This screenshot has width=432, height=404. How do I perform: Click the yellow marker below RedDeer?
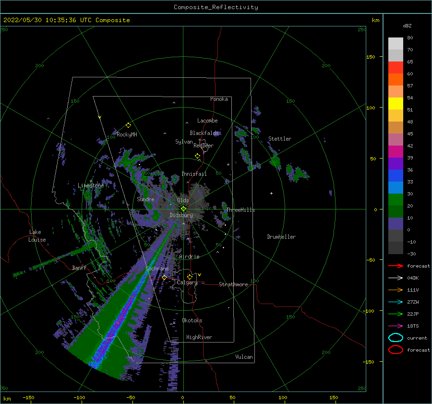point(197,156)
